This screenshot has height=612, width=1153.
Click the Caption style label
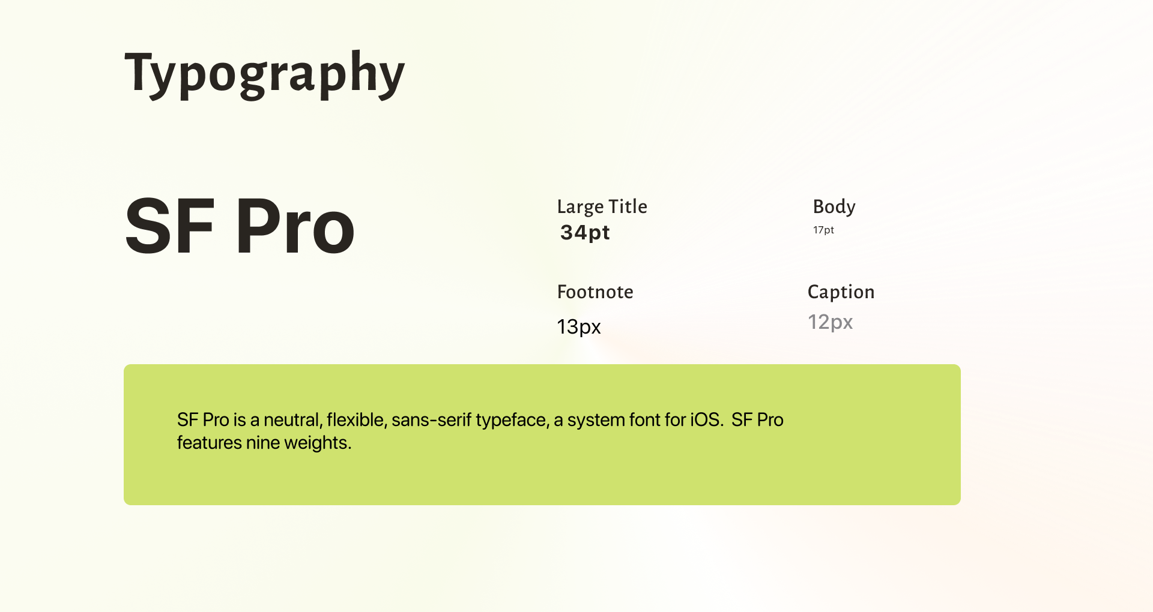[x=841, y=292]
